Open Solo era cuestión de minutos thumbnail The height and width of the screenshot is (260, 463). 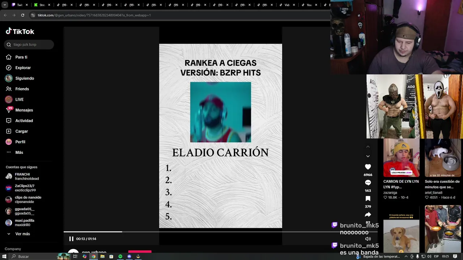[x=443, y=158]
